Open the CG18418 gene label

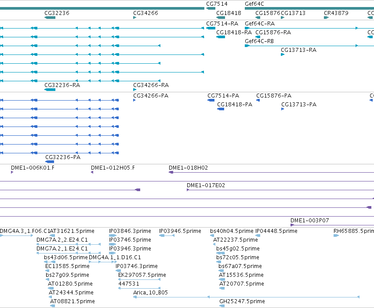click(229, 13)
